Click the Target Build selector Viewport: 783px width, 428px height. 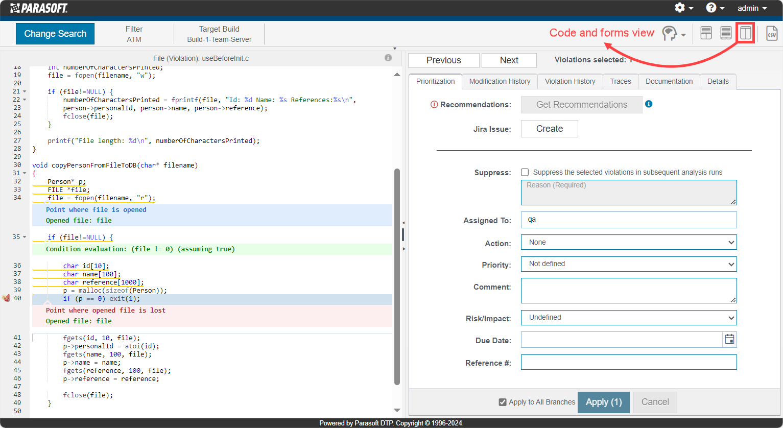point(219,34)
